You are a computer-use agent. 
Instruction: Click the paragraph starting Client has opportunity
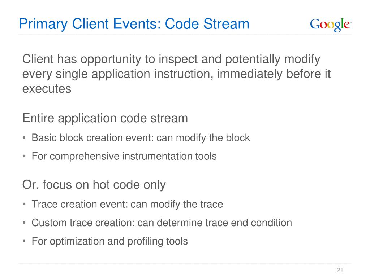tap(176, 74)
